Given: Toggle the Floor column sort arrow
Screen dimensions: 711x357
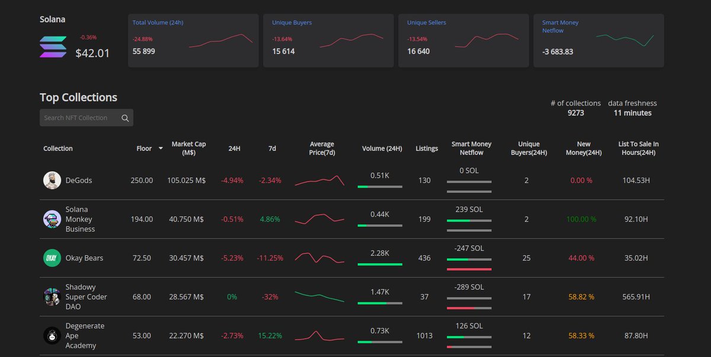Looking at the screenshot, I should [160, 149].
